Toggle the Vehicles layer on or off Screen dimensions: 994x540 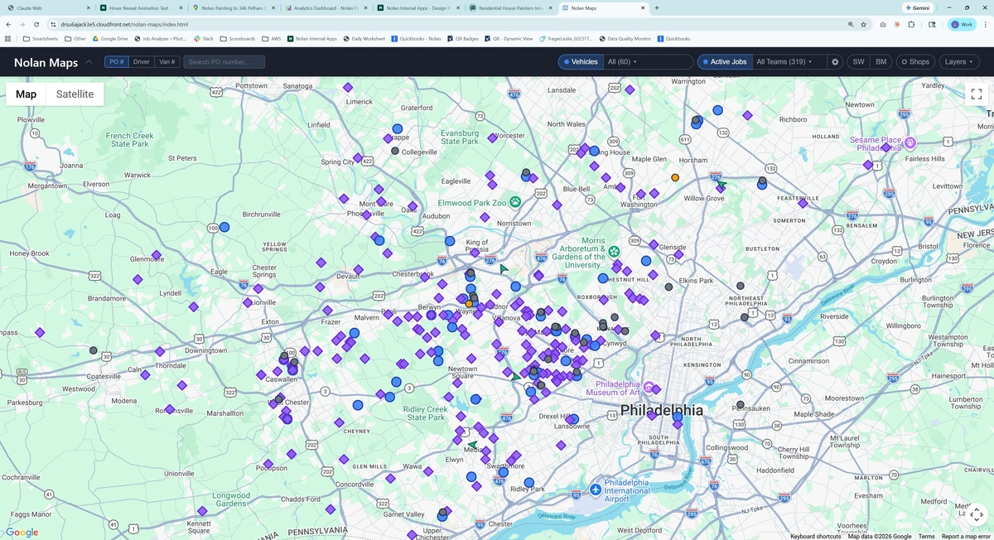coord(579,62)
